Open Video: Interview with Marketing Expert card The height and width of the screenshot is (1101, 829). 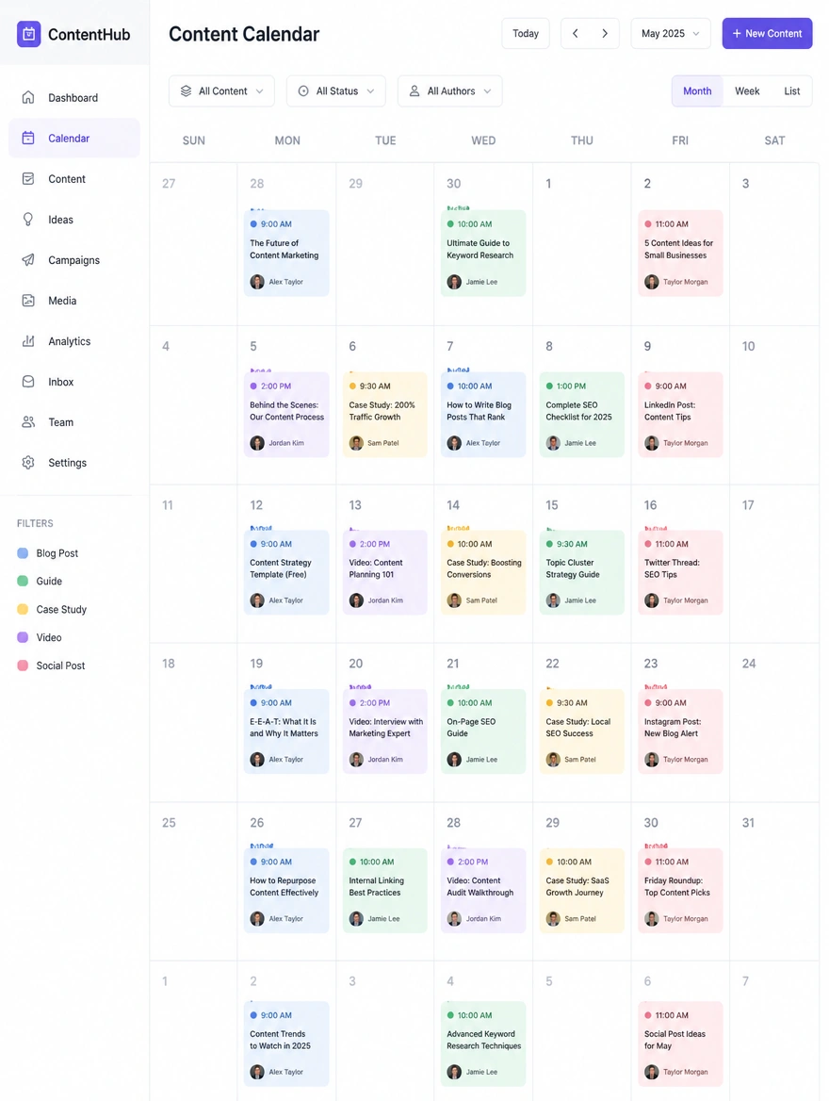pos(384,731)
